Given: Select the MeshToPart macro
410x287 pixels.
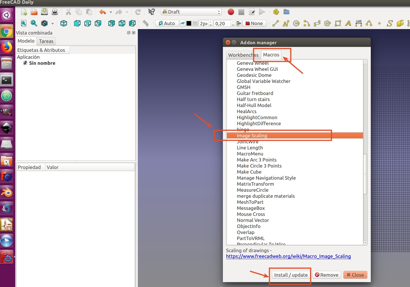Looking at the screenshot, I should [x=250, y=202].
